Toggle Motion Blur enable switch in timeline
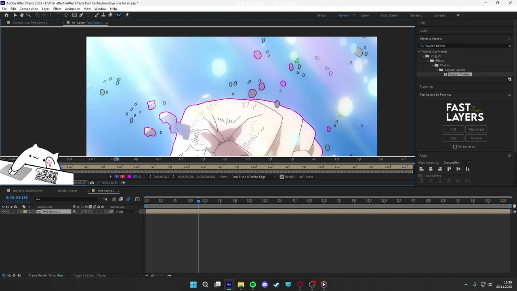 128,199
